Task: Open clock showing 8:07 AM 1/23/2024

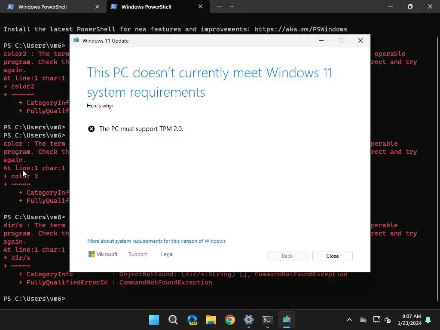Action: pos(409,320)
